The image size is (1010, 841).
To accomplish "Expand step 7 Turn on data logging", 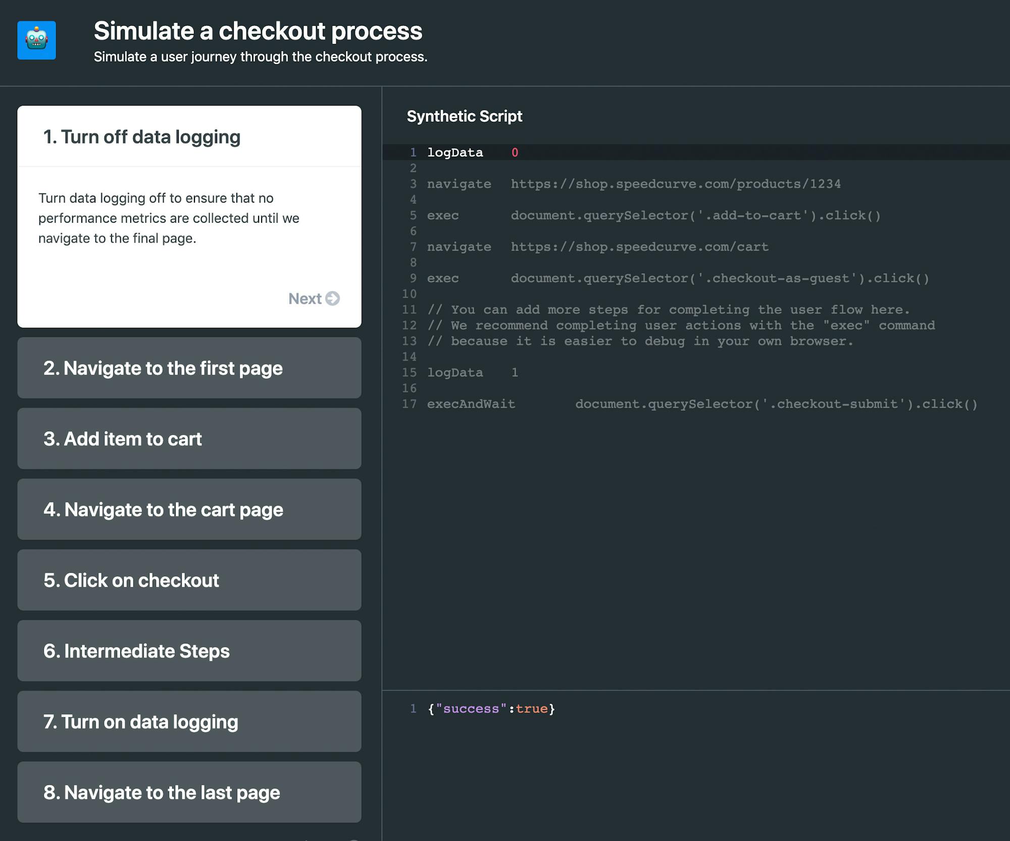I will (189, 722).
